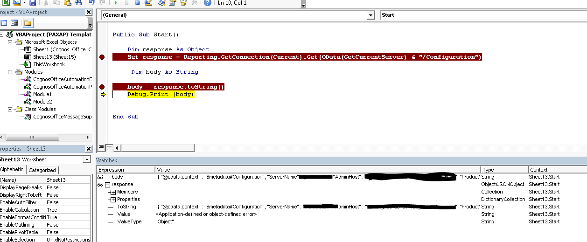Click the Debug.Print (body) code line
587x242 pixels.
(161, 94)
